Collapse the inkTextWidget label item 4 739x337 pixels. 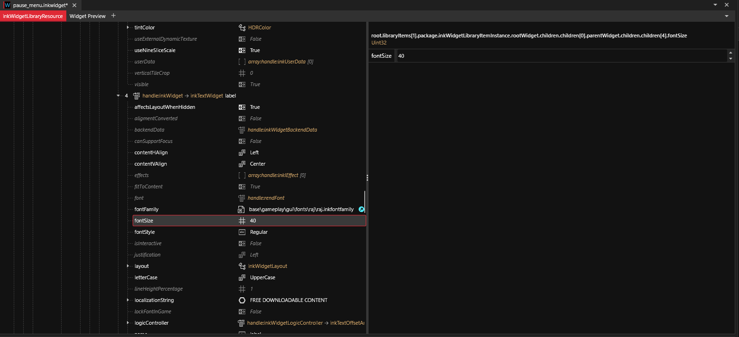click(118, 96)
